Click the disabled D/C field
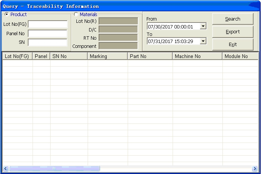The width and height of the screenshot is (261, 174). click(x=118, y=30)
